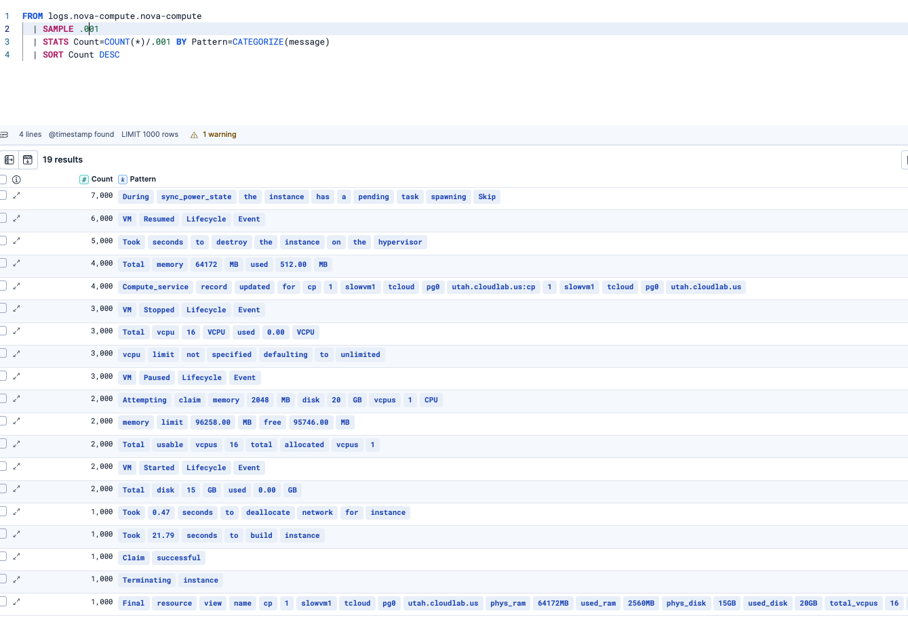The image size is (908, 626).
Task: Click the 'total_vcpus' pattern token
Action: click(854, 604)
